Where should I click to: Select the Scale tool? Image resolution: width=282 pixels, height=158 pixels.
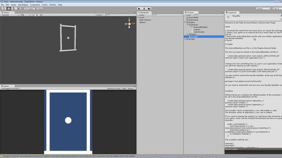point(19,9)
